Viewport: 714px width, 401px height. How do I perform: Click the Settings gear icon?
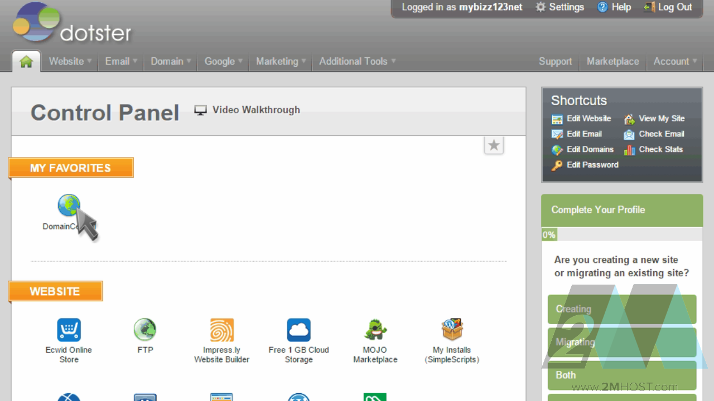[541, 7]
